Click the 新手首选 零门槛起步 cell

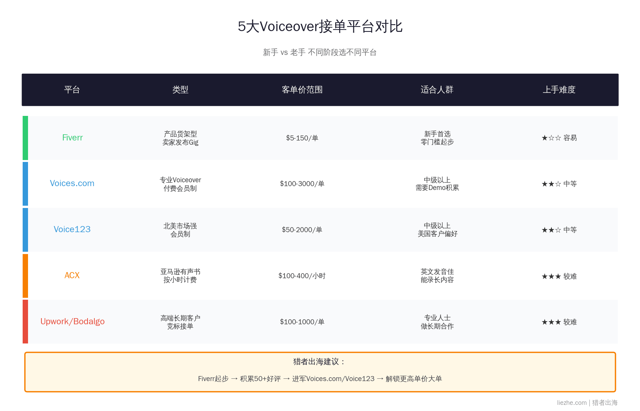coord(437,138)
